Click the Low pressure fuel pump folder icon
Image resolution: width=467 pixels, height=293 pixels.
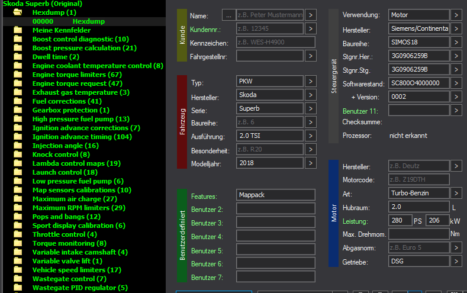[x=18, y=181]
